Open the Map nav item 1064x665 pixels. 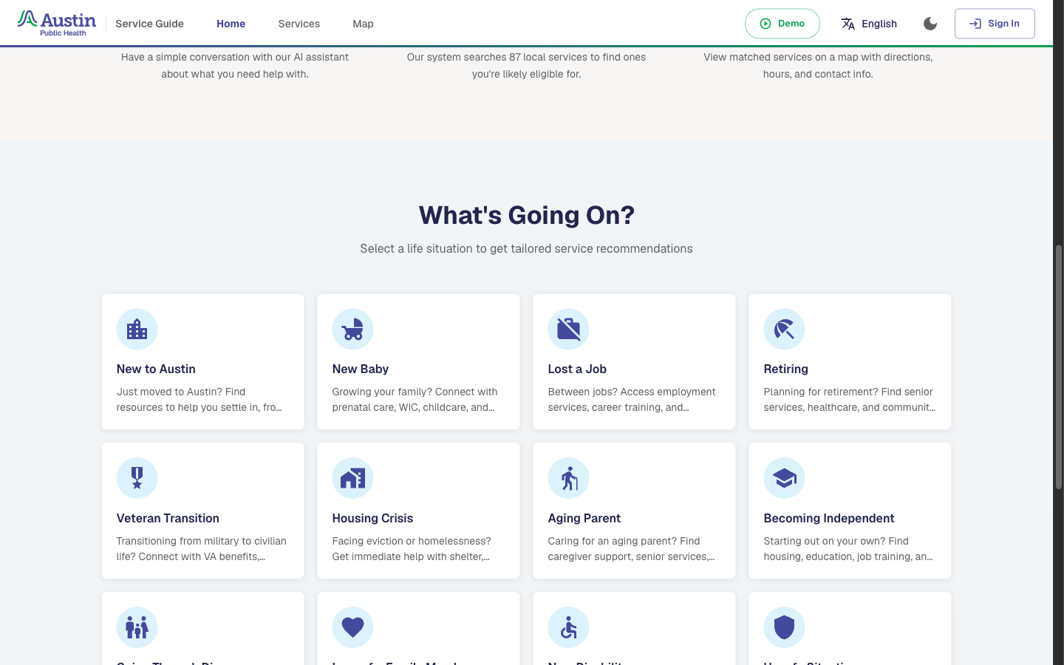(363, 24)
